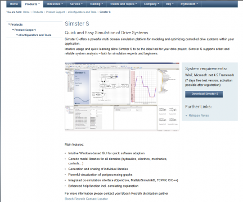
Task: Select eConfigurators and Tools in sidebar
Action: point(35,35)
